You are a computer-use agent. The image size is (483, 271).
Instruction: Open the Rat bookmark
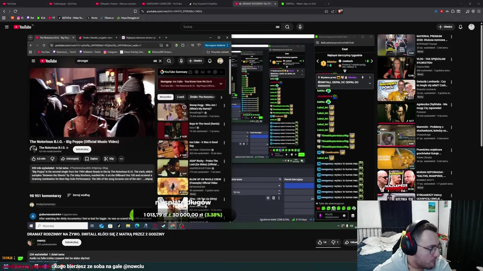pos(31,18)
